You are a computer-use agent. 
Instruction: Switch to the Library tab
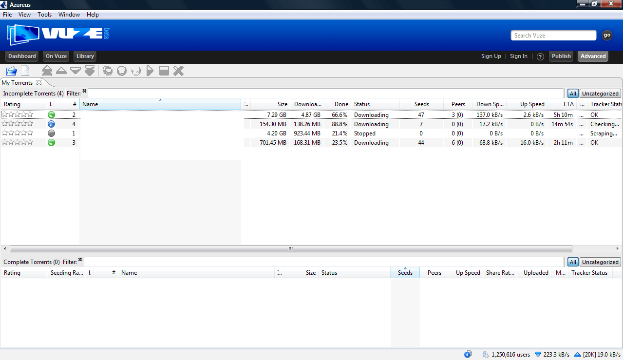click(x=84, y=56)
